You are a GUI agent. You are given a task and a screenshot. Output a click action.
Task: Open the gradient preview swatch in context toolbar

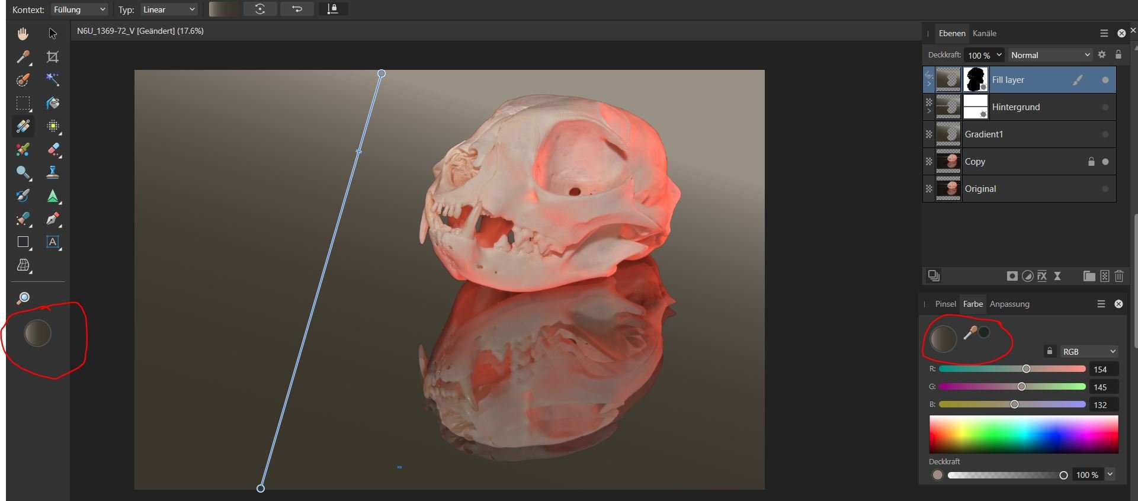coord(224,9)
